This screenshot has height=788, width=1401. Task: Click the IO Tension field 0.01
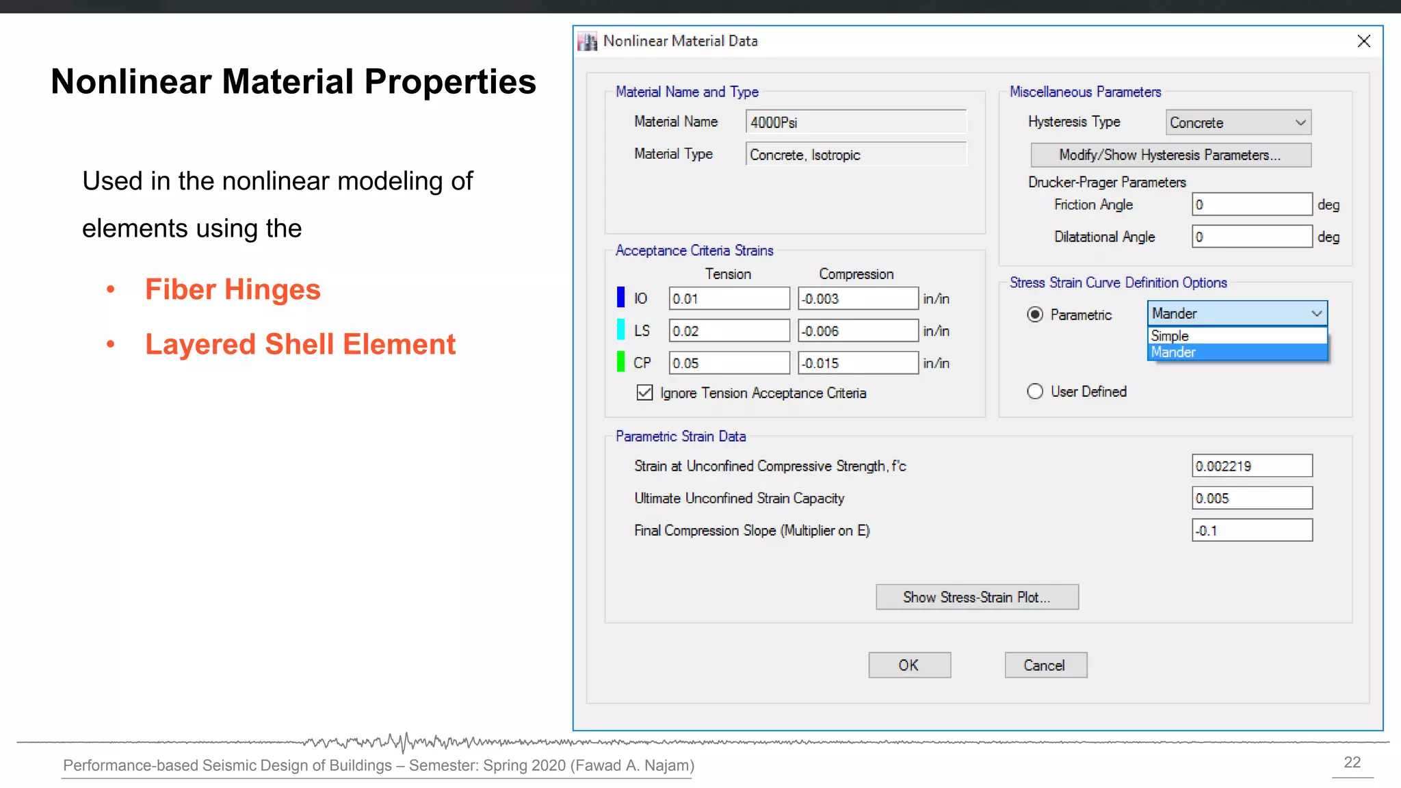[x=729, y=298]
